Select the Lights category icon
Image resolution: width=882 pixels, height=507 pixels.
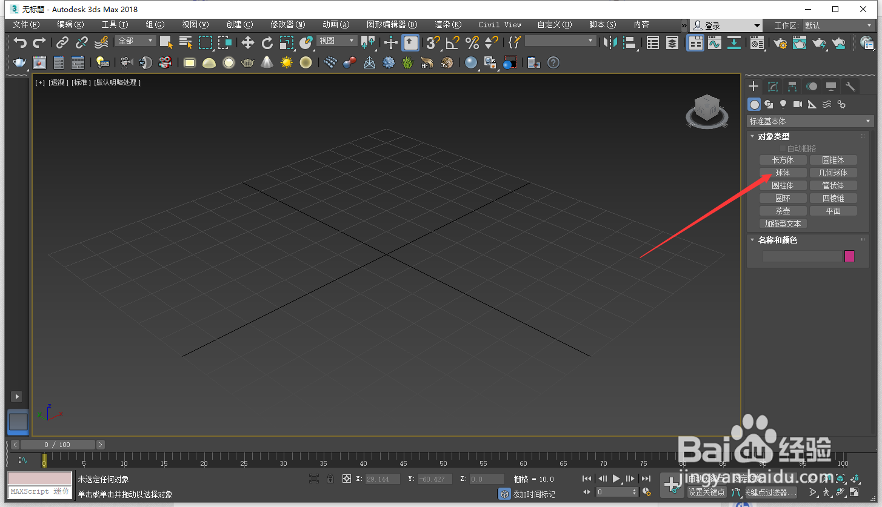783,104
